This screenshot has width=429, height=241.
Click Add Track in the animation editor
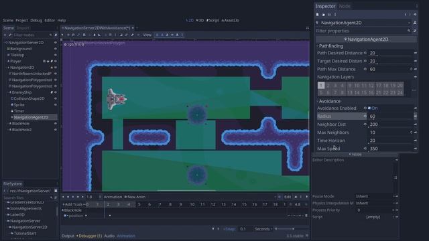pos(72,204)
